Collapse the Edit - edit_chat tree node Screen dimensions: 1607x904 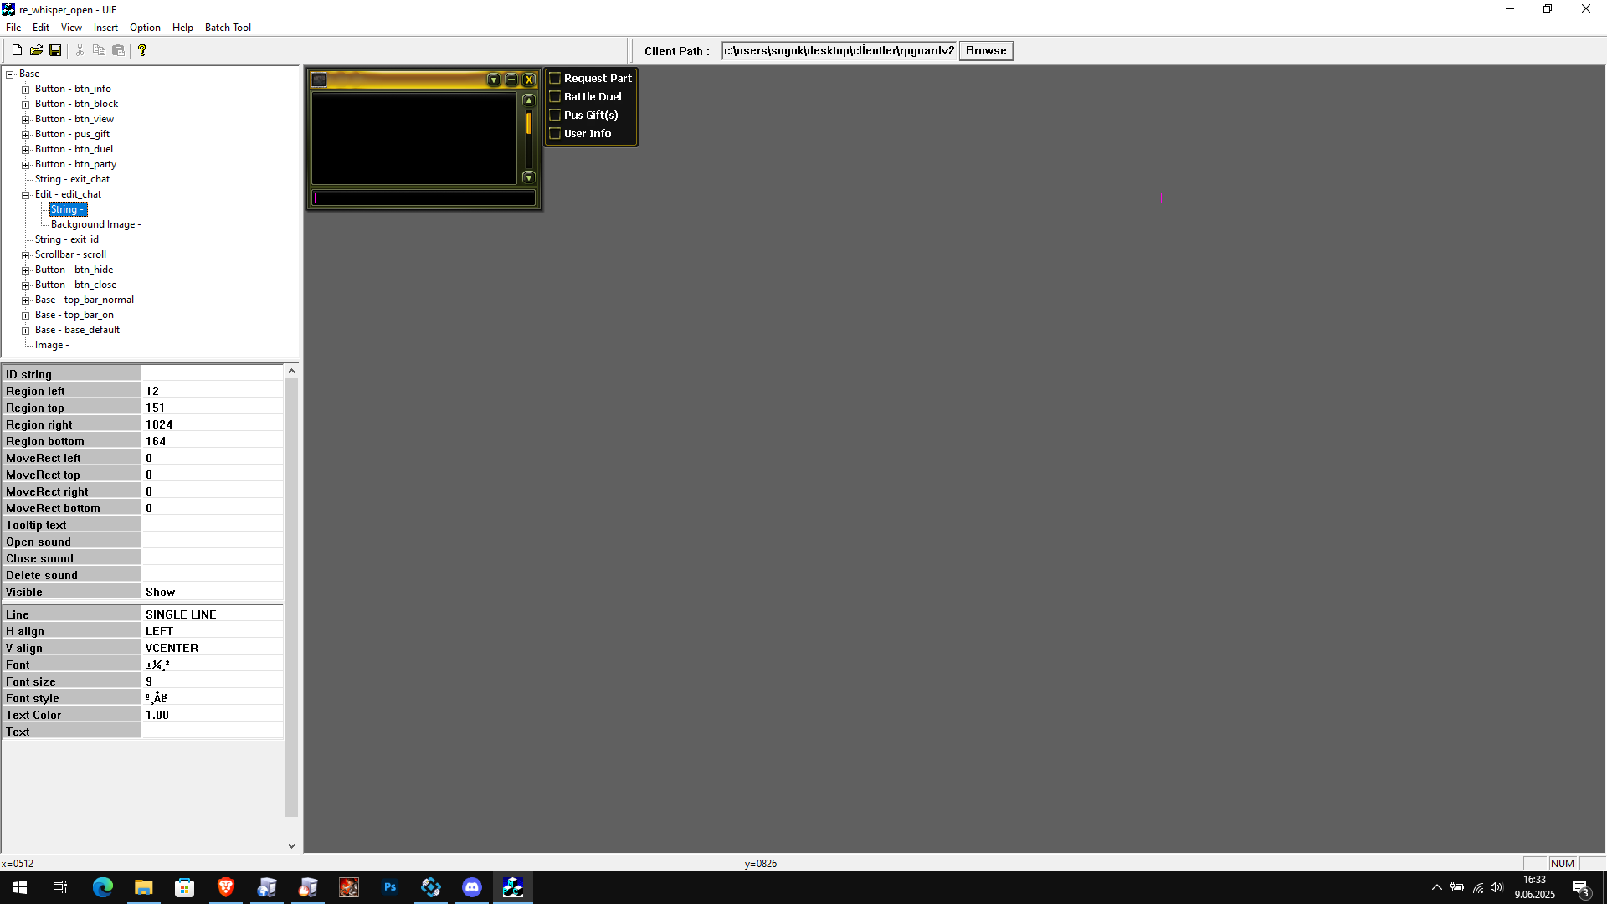(x=26, y=194)
